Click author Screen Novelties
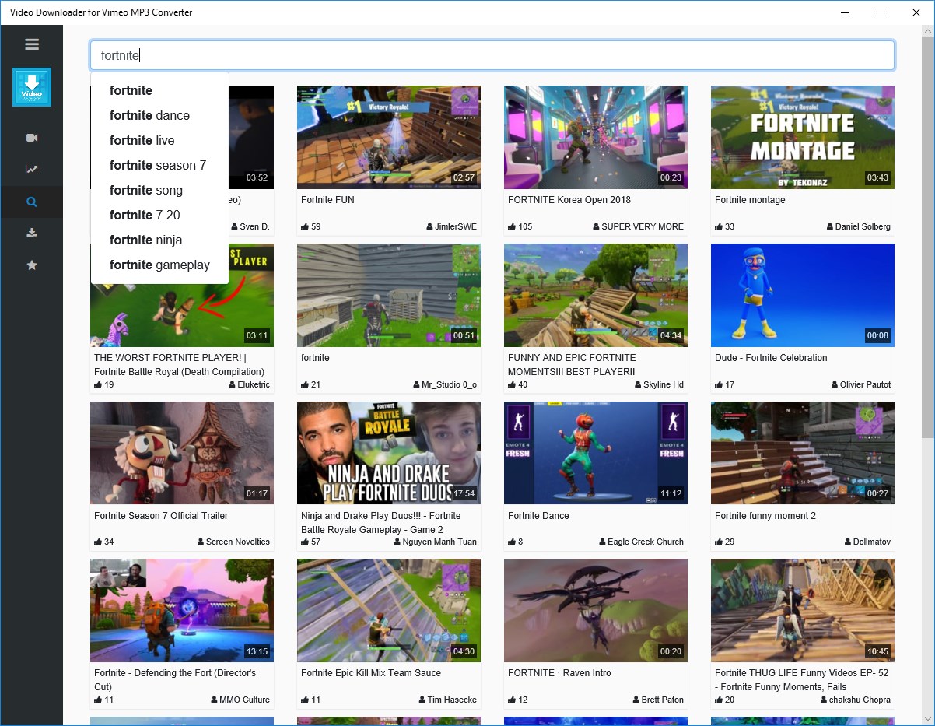 click(233, 542)
